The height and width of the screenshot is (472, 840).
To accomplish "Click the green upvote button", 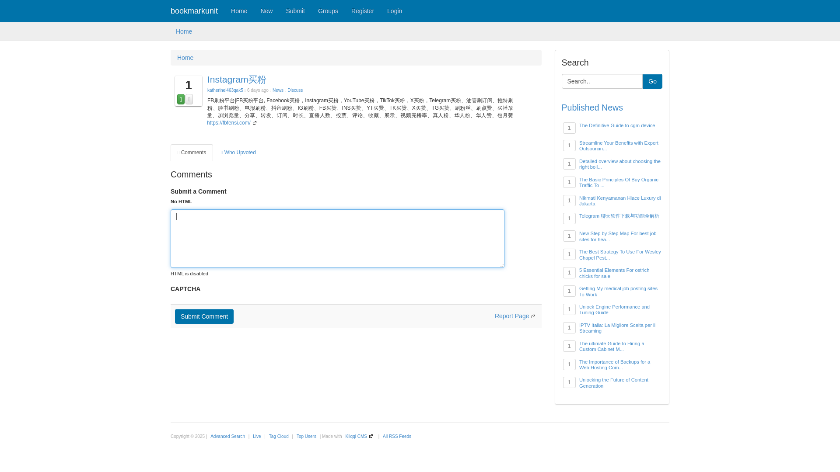I will click(181, 99).
